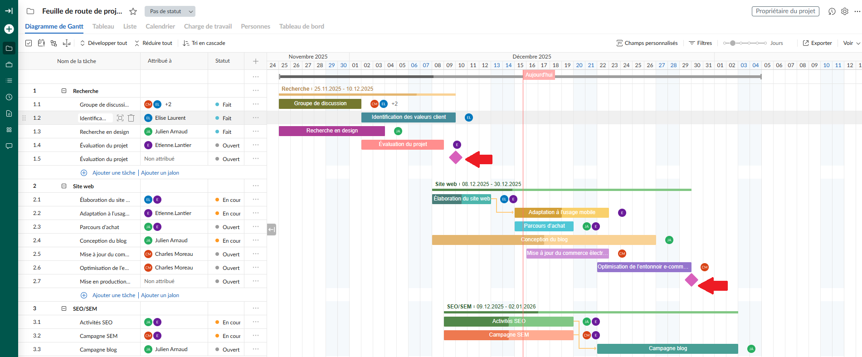Switch to the Charge de travail tab
The image size is (862, 357).
[x=208, y=26]
